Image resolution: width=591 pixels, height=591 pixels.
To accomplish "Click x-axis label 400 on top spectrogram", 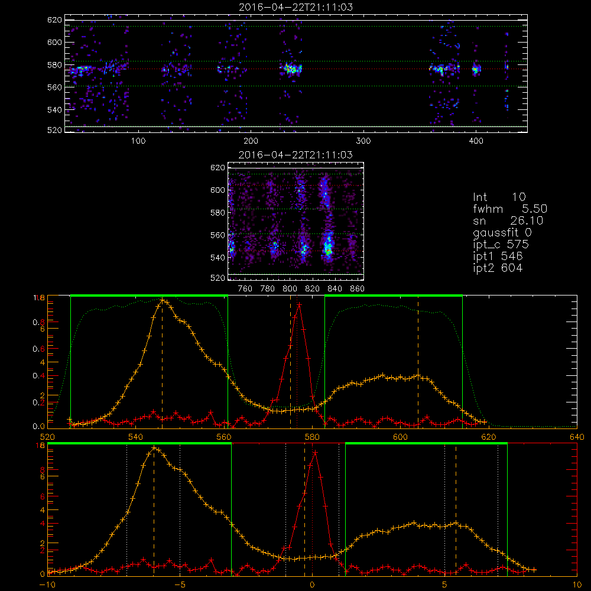I will 476,141.
